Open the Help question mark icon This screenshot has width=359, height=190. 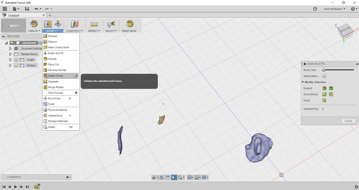(353, 9)
